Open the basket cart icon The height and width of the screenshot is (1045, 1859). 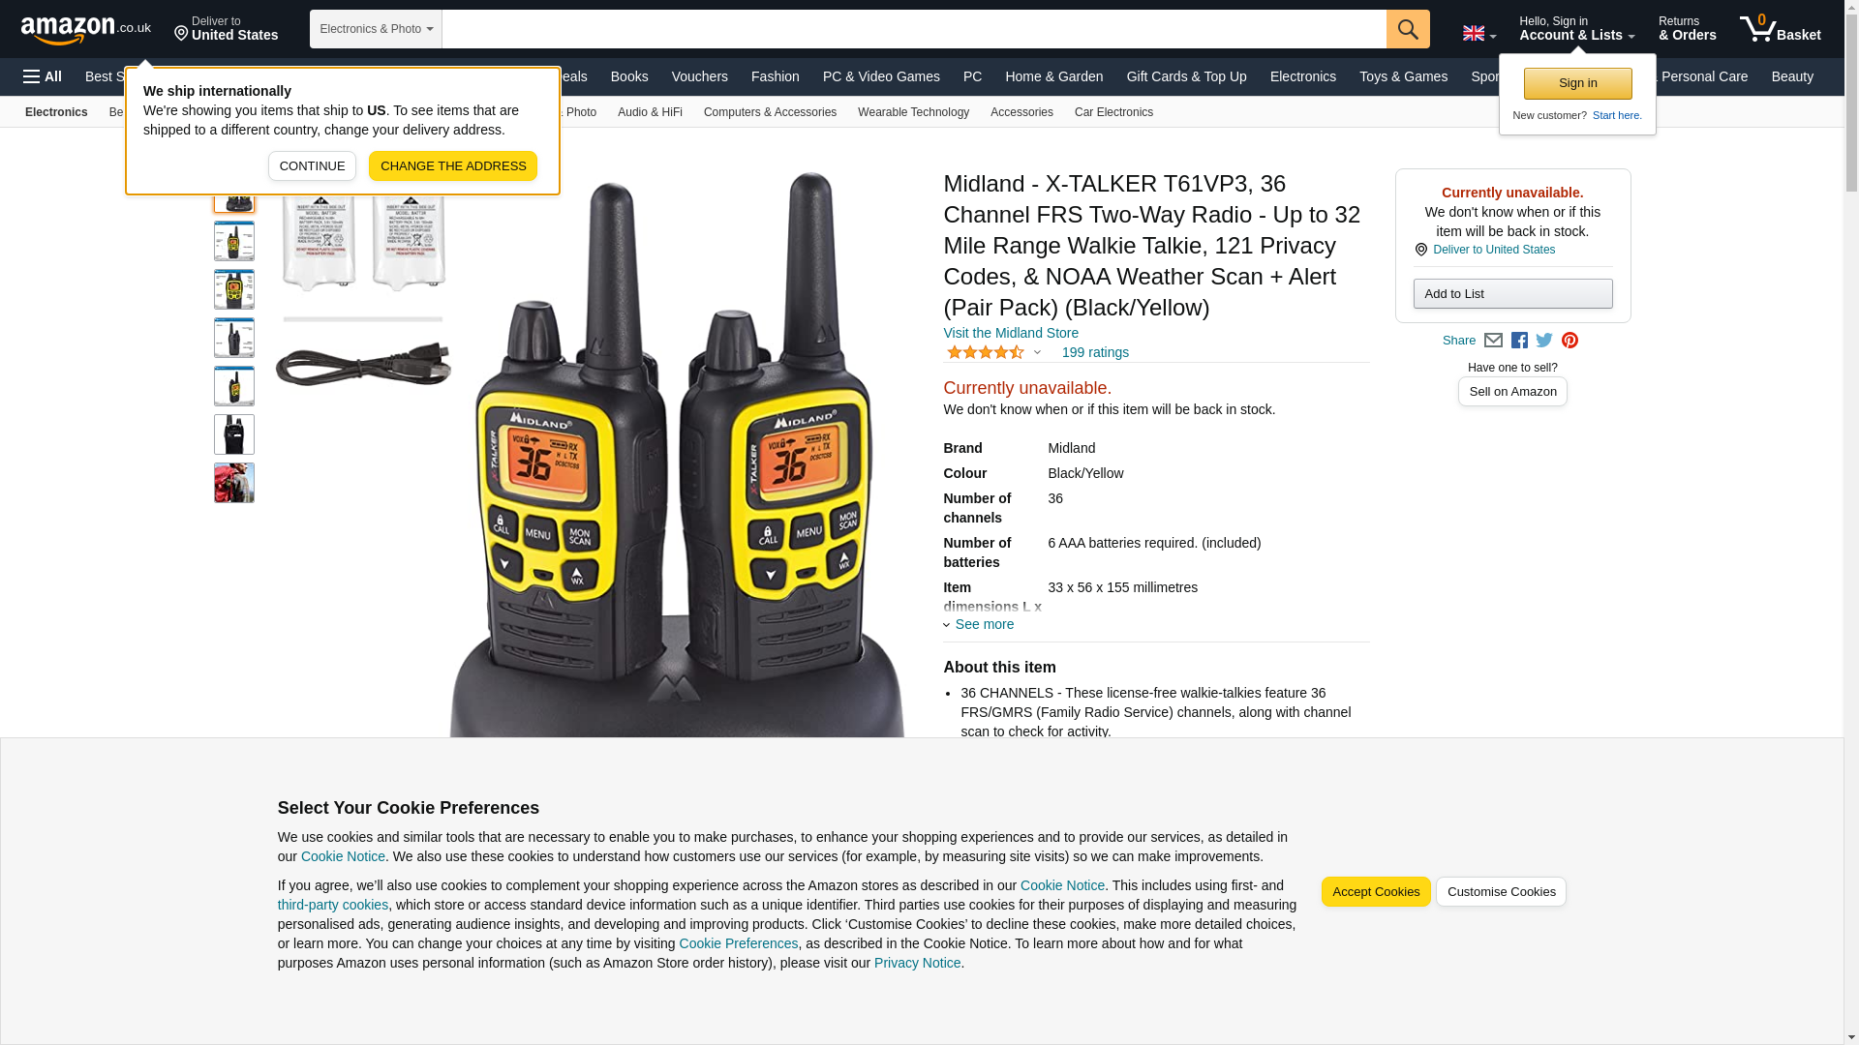click(x=1780, y=29)
